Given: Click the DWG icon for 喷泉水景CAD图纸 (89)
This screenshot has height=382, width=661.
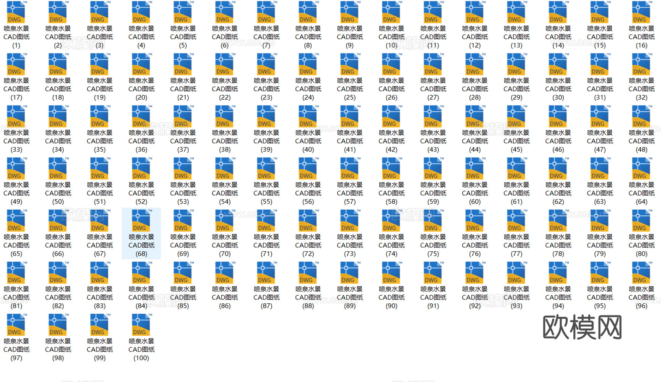Looking at the screenshot, I should point(349,273).
